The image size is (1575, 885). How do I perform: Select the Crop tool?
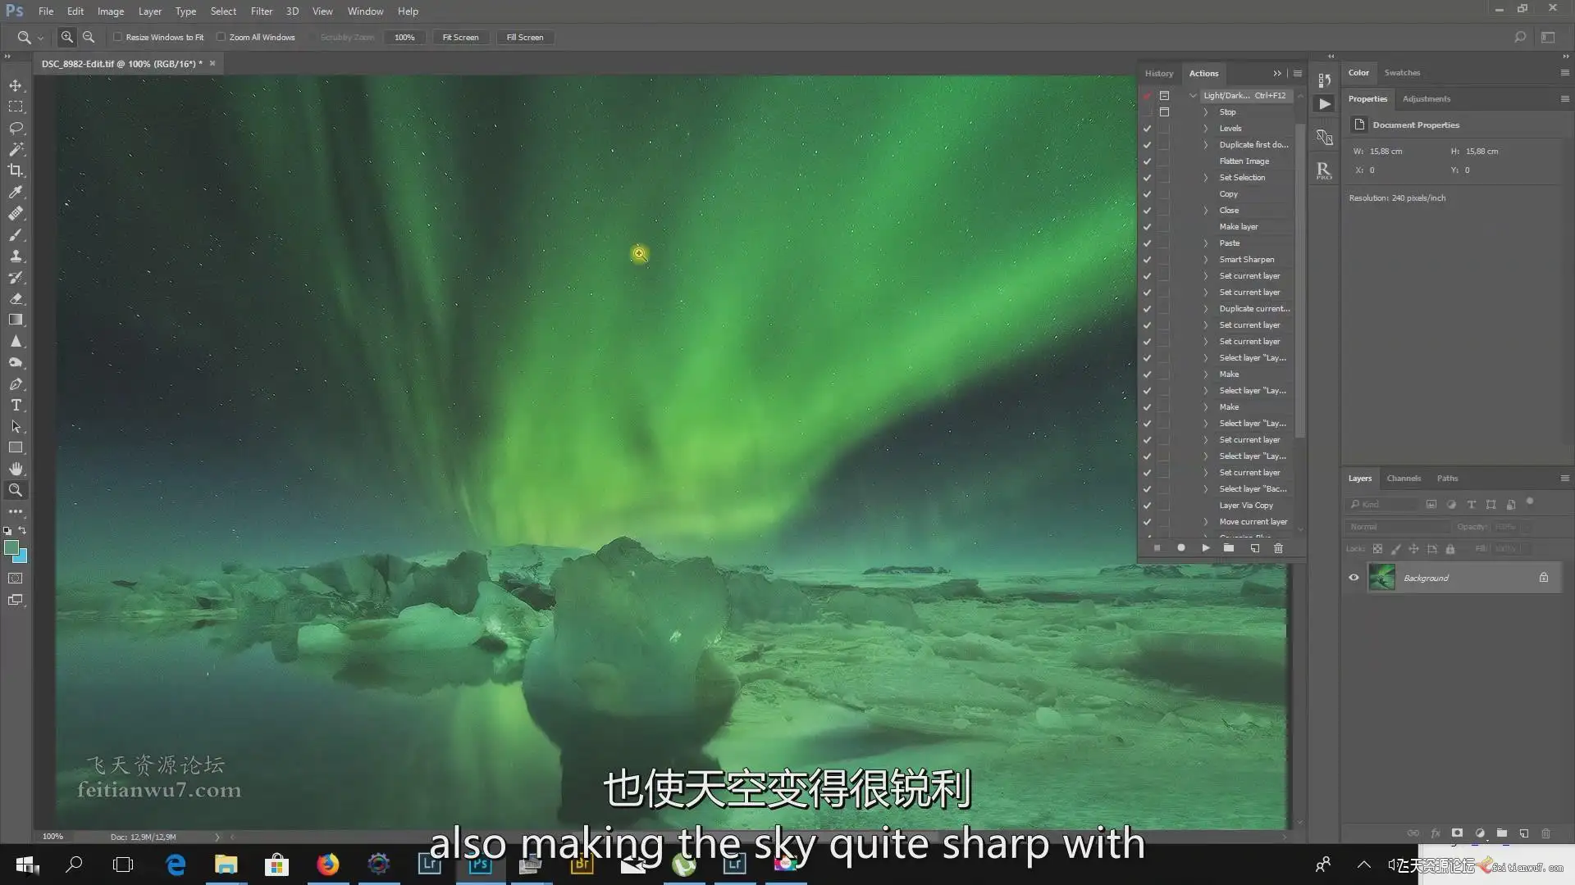(16, 170)
